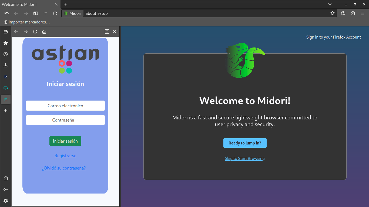Expand sidebar panel to full view icon
Viewport: 369px width, 207px height.
pos(107,32)
